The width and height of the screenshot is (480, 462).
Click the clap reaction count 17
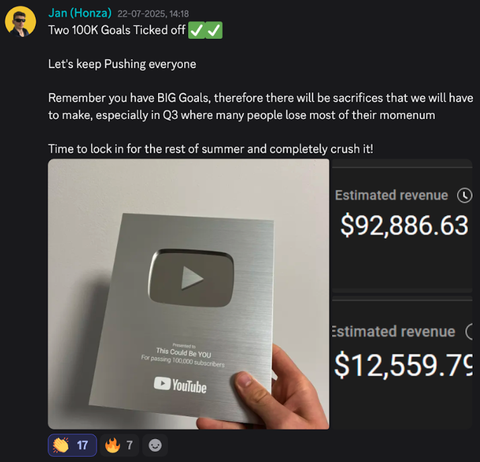[x=82, y=445]
